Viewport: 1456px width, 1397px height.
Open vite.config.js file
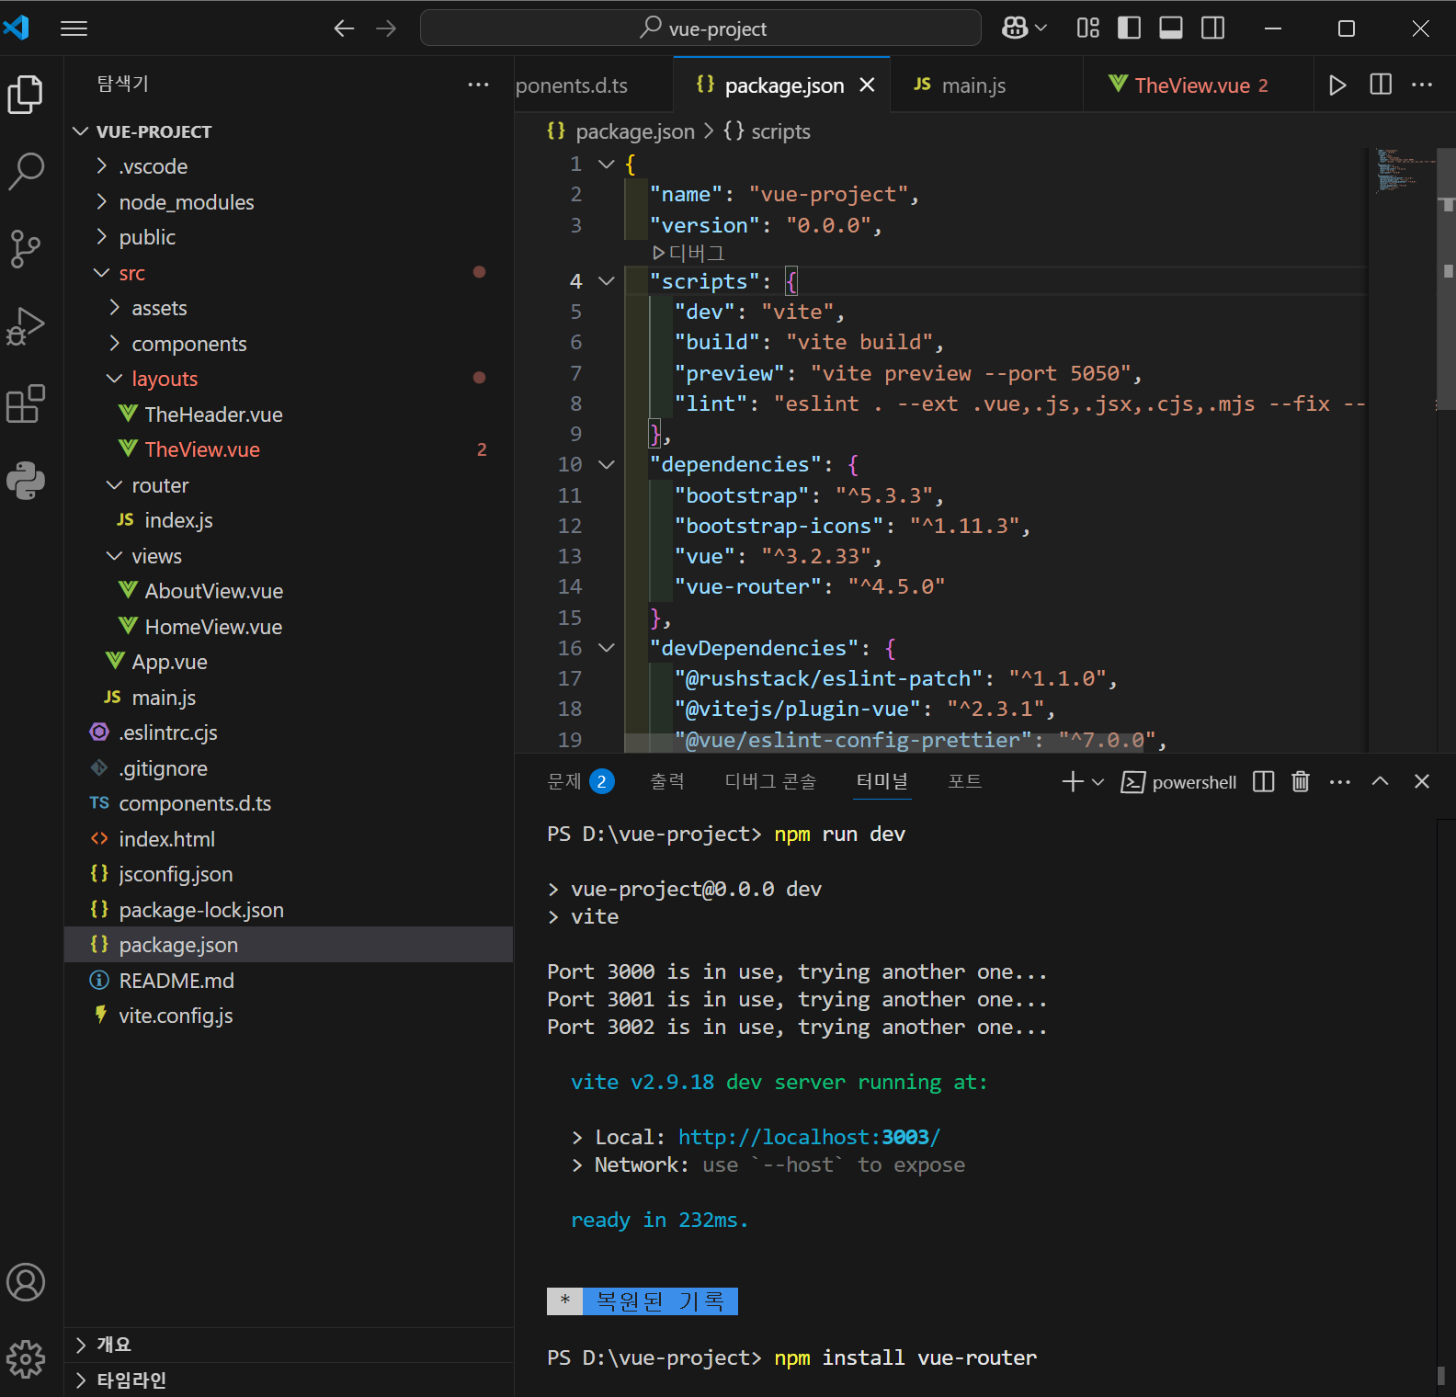[289, 1016]
